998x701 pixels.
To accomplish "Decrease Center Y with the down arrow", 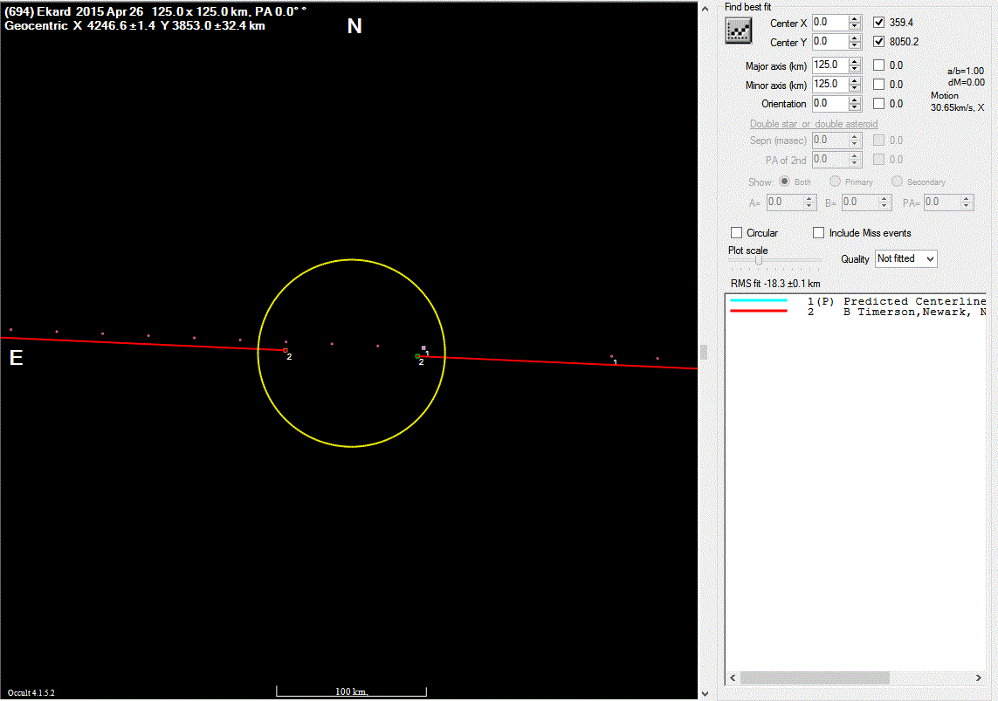I will 855,46.
